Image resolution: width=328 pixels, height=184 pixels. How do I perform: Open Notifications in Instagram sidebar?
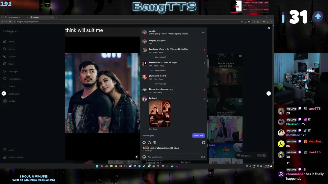pyautogui.click(x=12, y=79)
